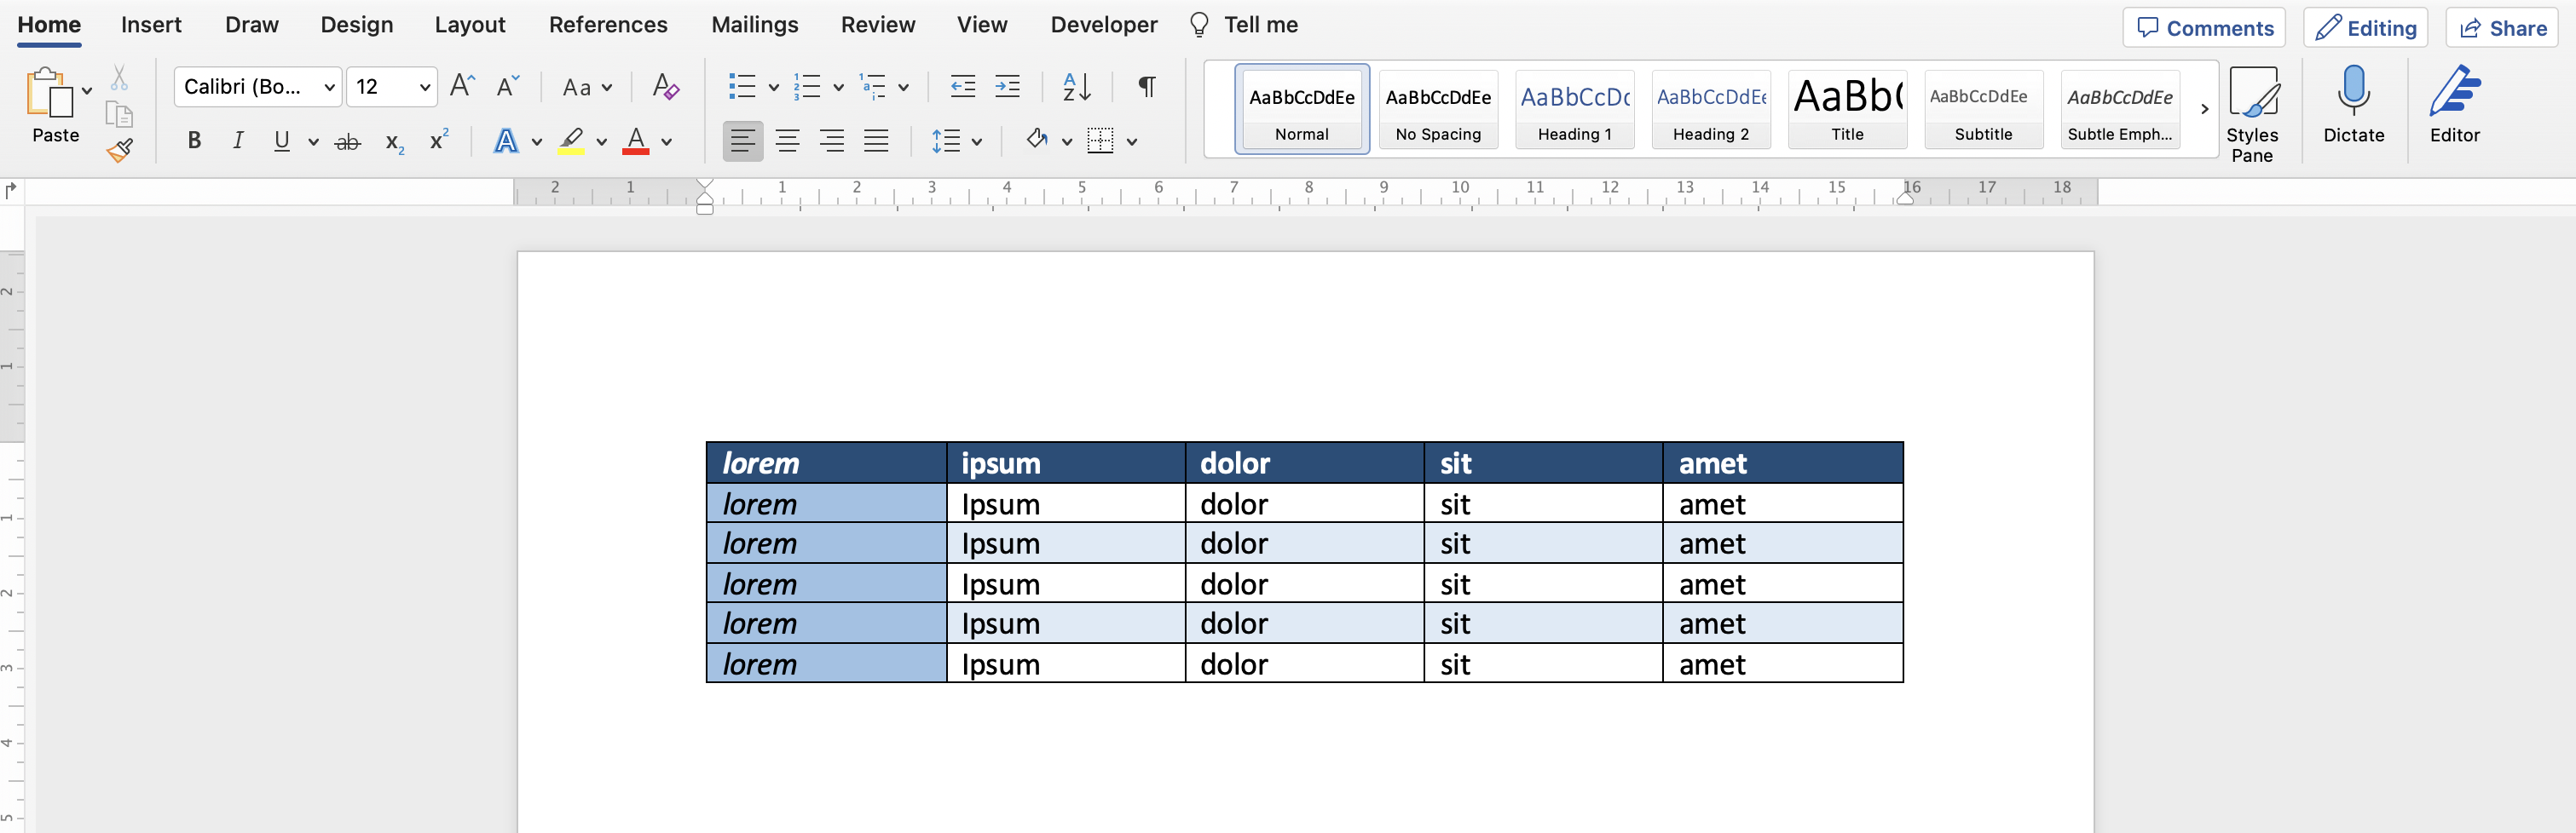The width and height of the screenshot is (2576, 833).
Task: Apply subscript formatting
Action: [392, 143]
